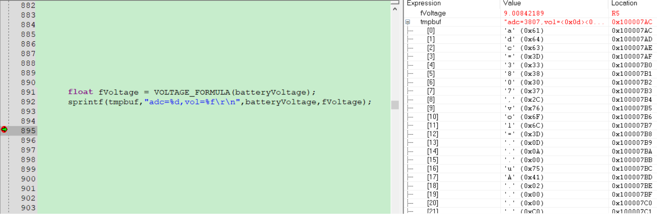Click line number 891 in the gutter
Screen dimensions: 657x215
28,92
